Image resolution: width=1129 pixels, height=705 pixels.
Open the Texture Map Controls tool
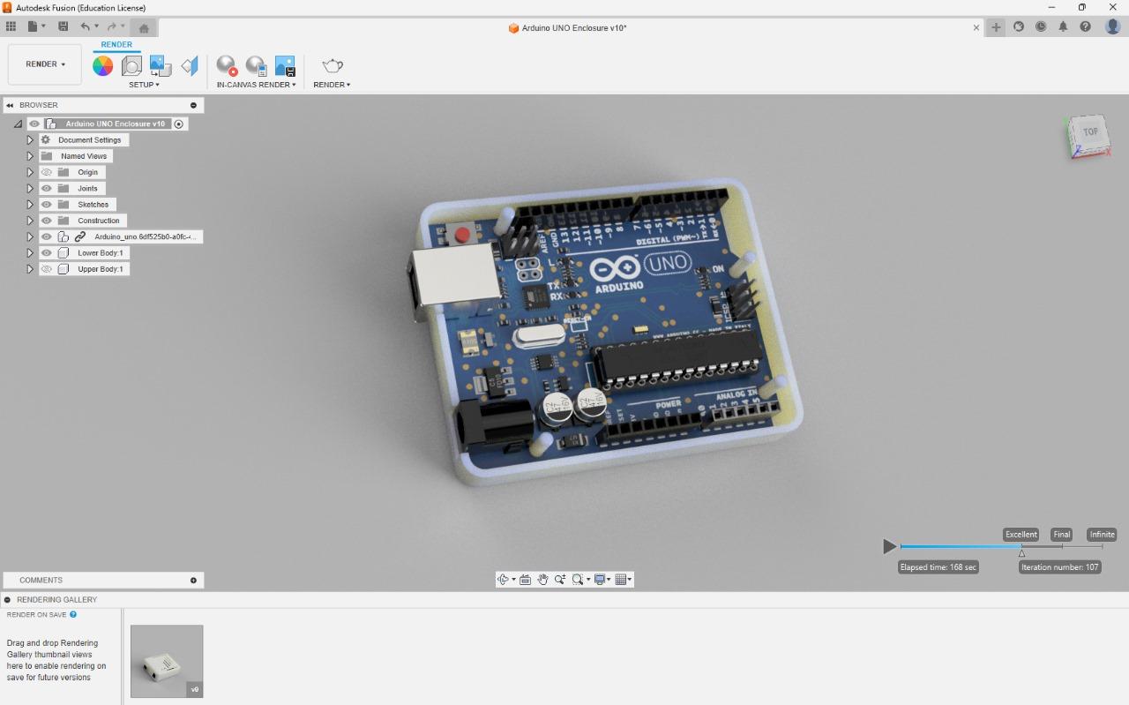coord(190,65)
